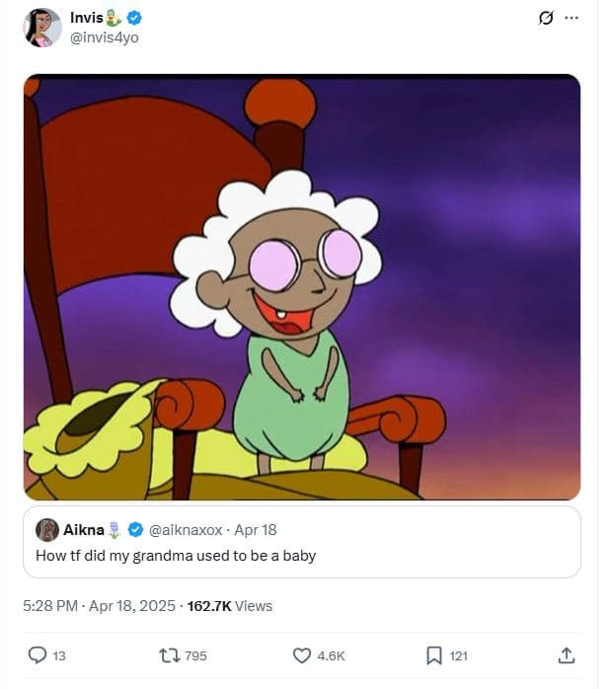Click the Aikna display name
This screenshot has width=613, height=689.
pyautogui.click(x=84, y=530)
